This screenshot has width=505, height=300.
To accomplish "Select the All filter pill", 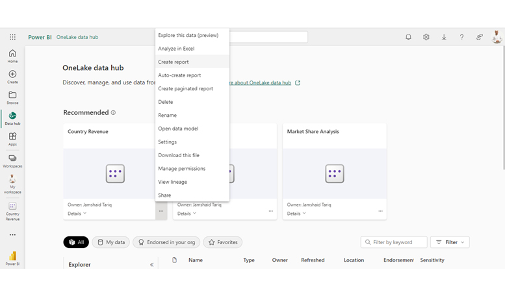I will click(76, 242).
